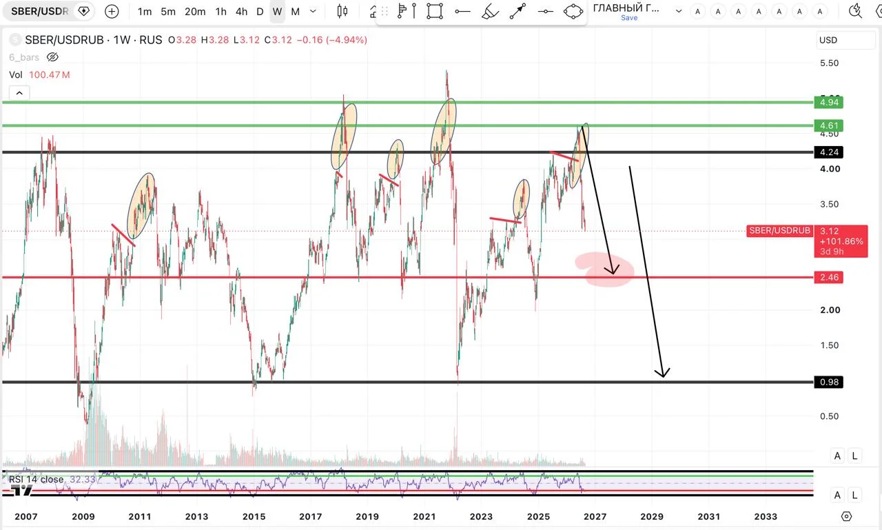Click the vertical pin line tool
The width and height of the screenshot is (882, 530).
point(414,11)
